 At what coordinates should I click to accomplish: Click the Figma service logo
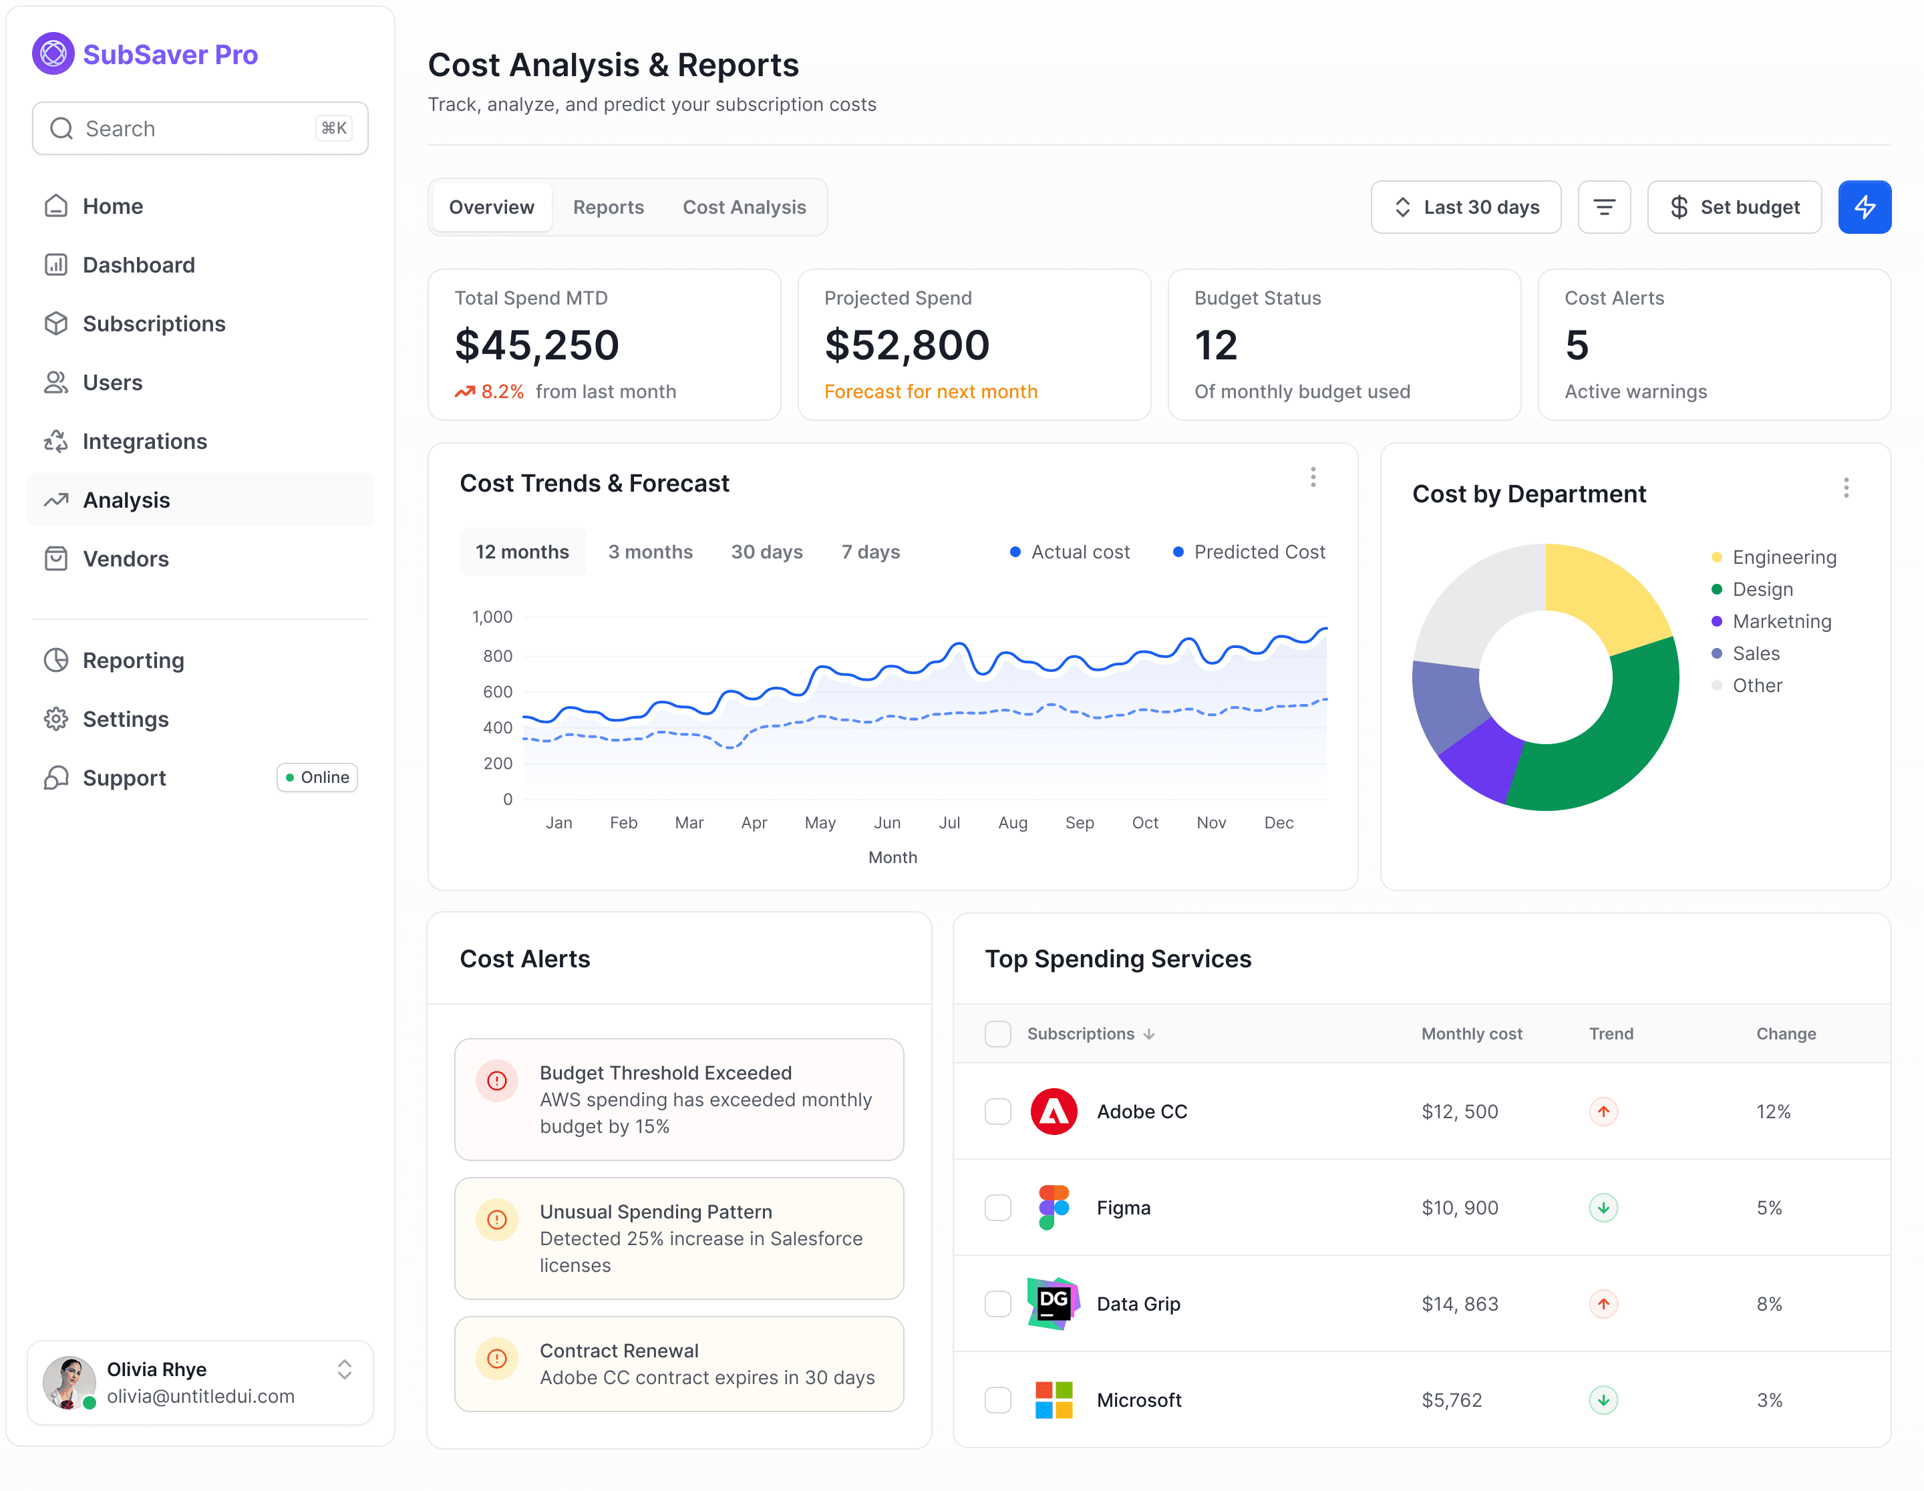point(1054,1207)
